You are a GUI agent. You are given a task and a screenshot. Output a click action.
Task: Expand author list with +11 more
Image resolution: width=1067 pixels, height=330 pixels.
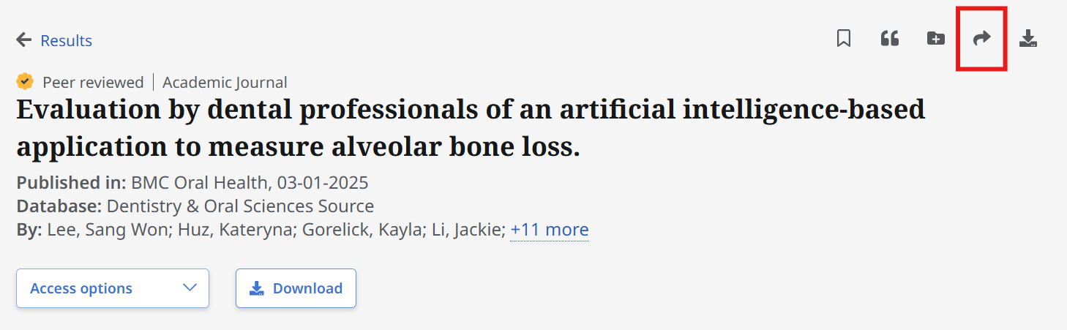point(549,230)
